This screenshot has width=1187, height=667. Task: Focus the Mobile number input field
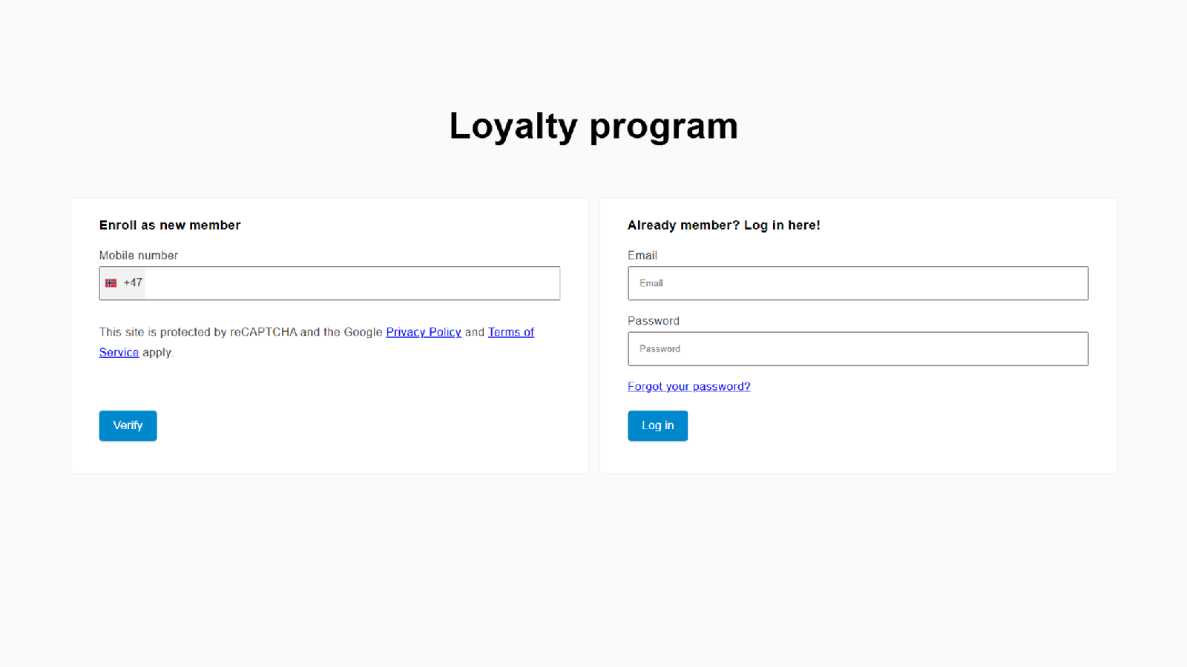[352, 283]
